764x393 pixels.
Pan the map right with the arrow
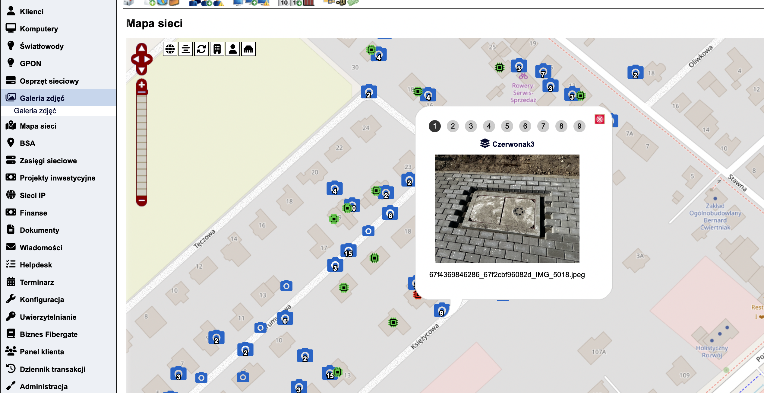[147, 59]
